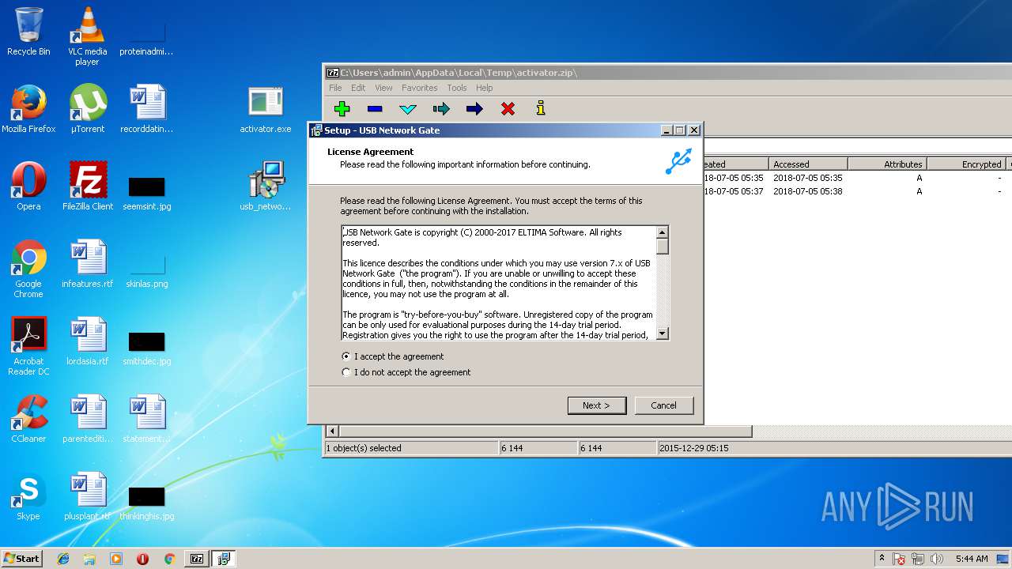Click the Opera icon in the taskbar
1012x569 pixels.
coord(143,559)
